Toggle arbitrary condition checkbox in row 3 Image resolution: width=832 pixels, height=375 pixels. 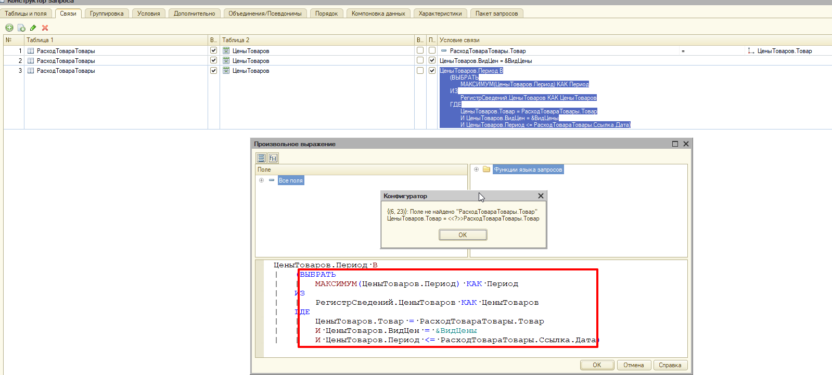click(x=432, y=70)
